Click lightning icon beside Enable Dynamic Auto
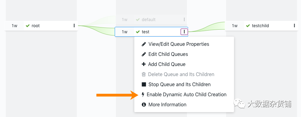 [143, 95]
